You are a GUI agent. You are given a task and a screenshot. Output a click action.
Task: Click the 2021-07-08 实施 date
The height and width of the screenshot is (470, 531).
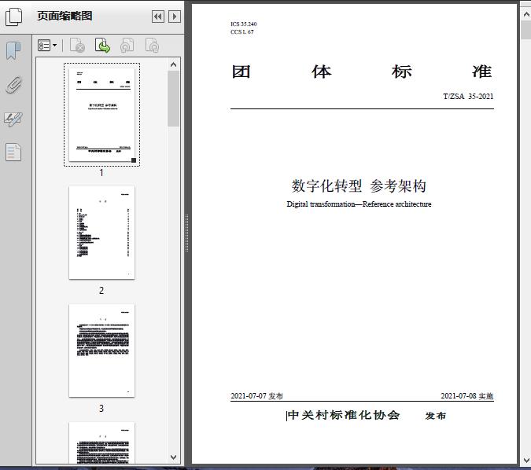coord(467,396)
